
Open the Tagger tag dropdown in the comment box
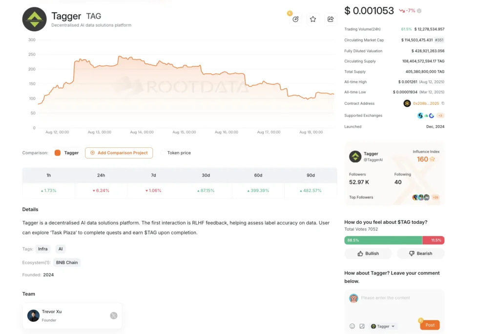pyautogui.click(x=383, y=326)
